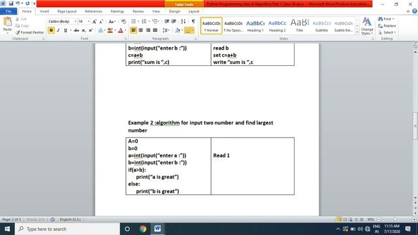
Task: Apply Title style
Action: [x=299, y=26]
